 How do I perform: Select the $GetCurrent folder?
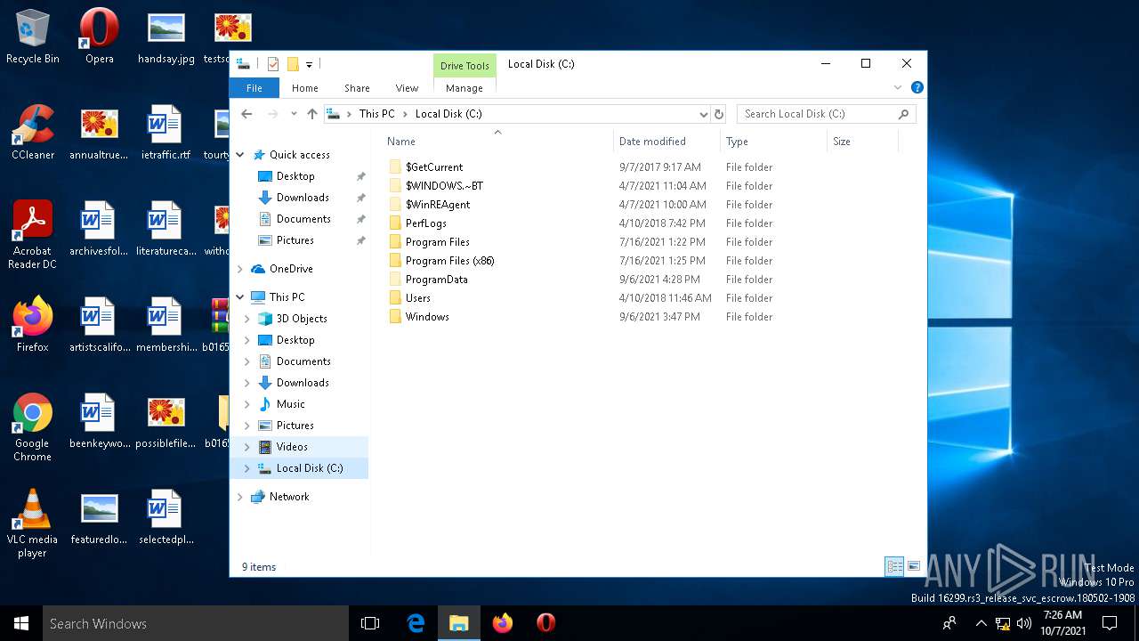tap(434, 167)
